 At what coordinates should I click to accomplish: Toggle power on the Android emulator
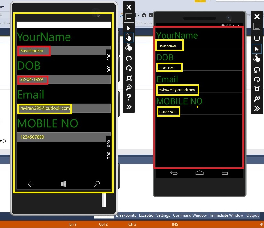pos(257,38)
